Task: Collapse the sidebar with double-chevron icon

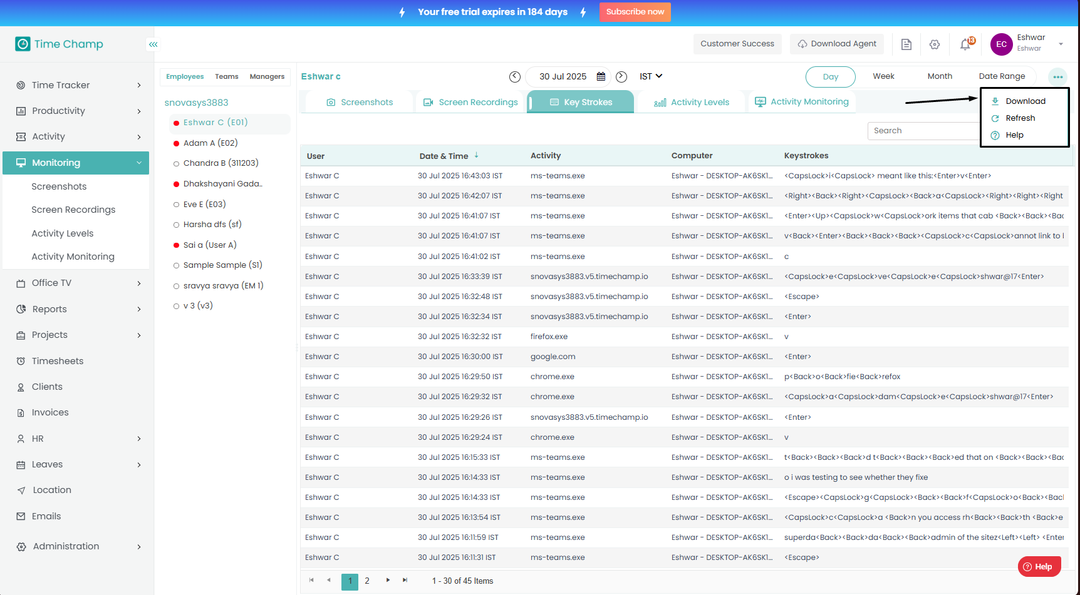Action: [153, 44]
